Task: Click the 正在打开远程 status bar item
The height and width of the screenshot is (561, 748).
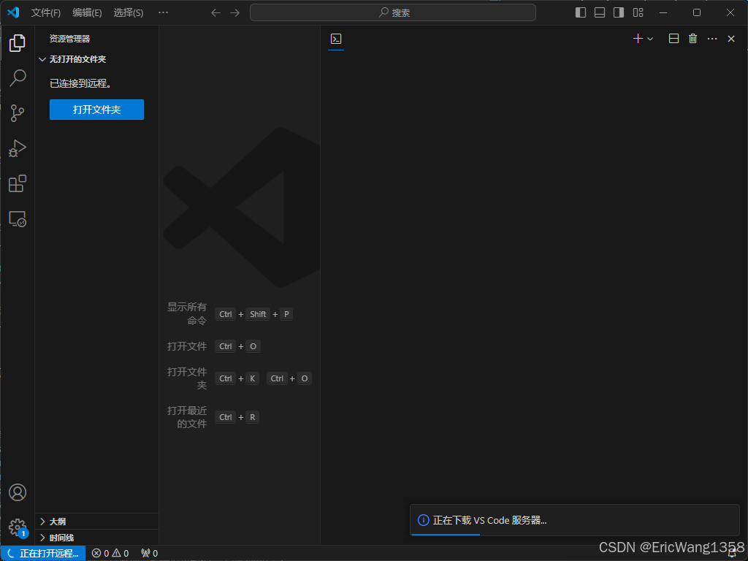Action: [x=43, y=553]
